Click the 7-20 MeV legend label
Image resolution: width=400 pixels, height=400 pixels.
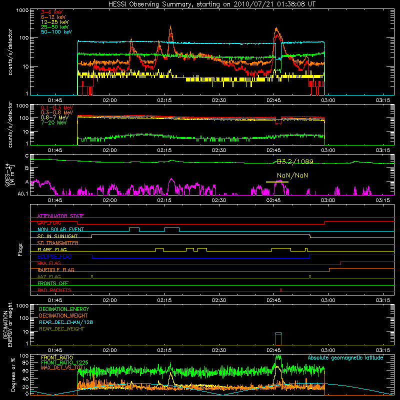click(x=54, y=122)
